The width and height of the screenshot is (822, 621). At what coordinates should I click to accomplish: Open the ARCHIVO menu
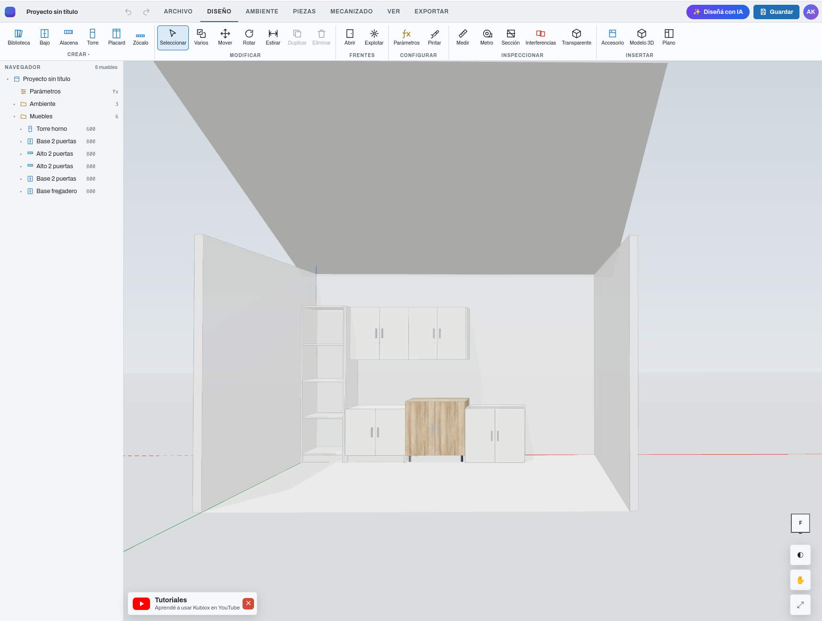(x=178, y=11)
